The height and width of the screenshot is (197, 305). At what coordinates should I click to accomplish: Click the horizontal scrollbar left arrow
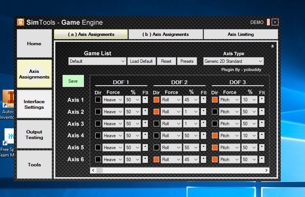[x=93, y=170]
